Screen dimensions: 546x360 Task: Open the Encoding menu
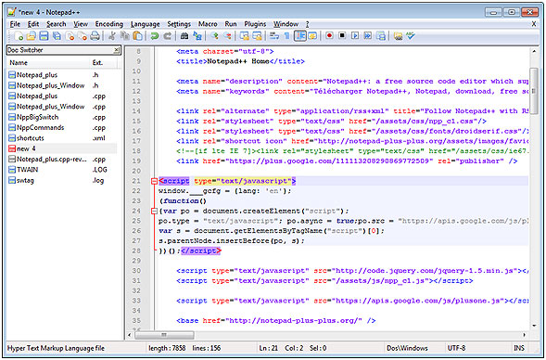[109, 24]
